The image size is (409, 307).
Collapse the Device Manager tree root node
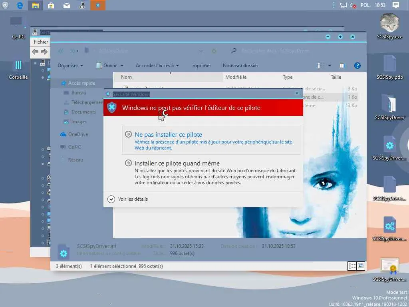(35, 63)
